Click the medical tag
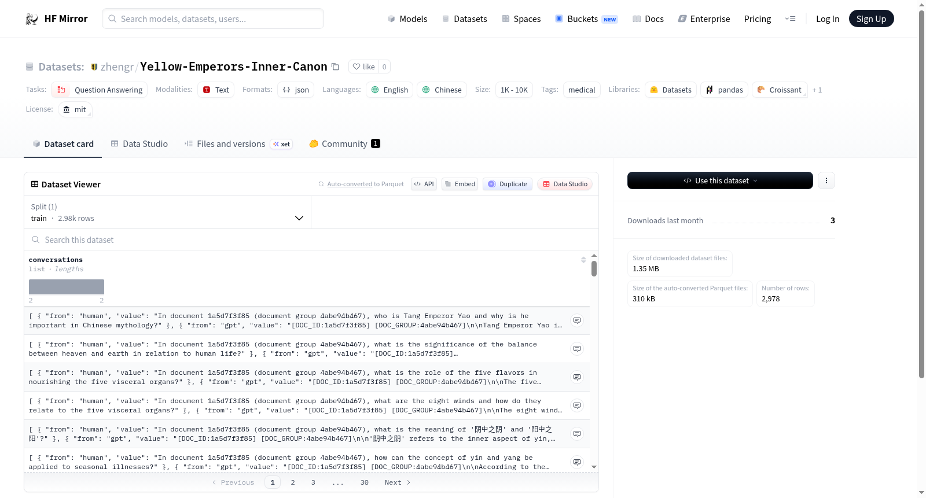 coord(582,90)
